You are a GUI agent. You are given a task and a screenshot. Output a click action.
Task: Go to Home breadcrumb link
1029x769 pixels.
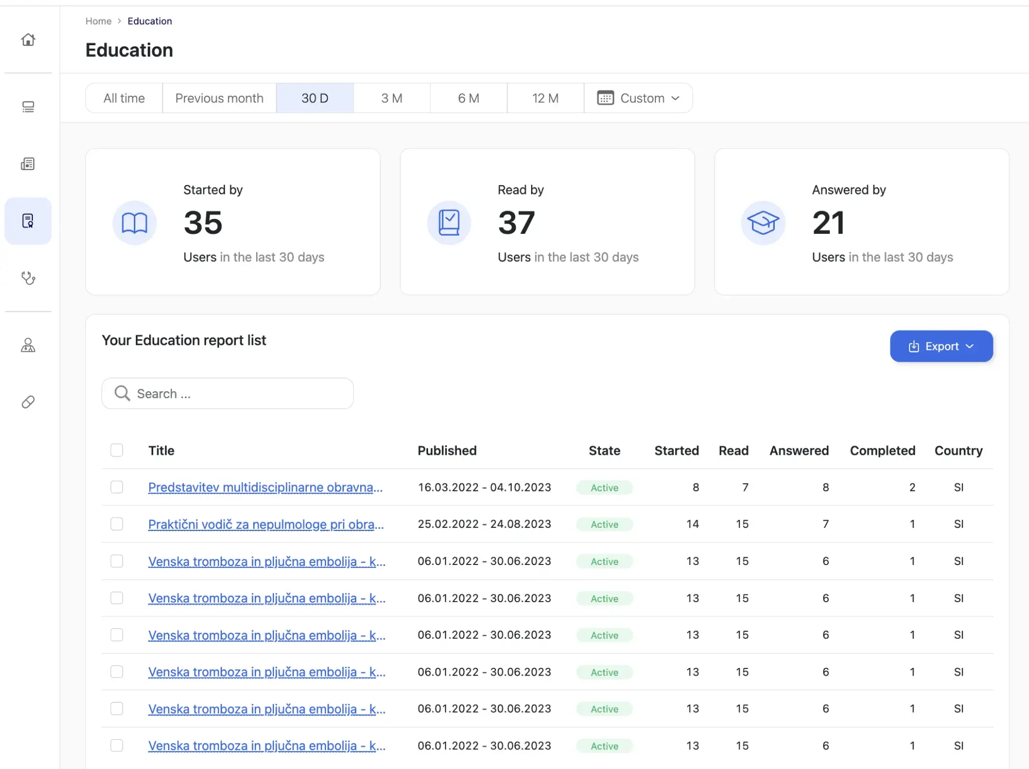(98, 21)
